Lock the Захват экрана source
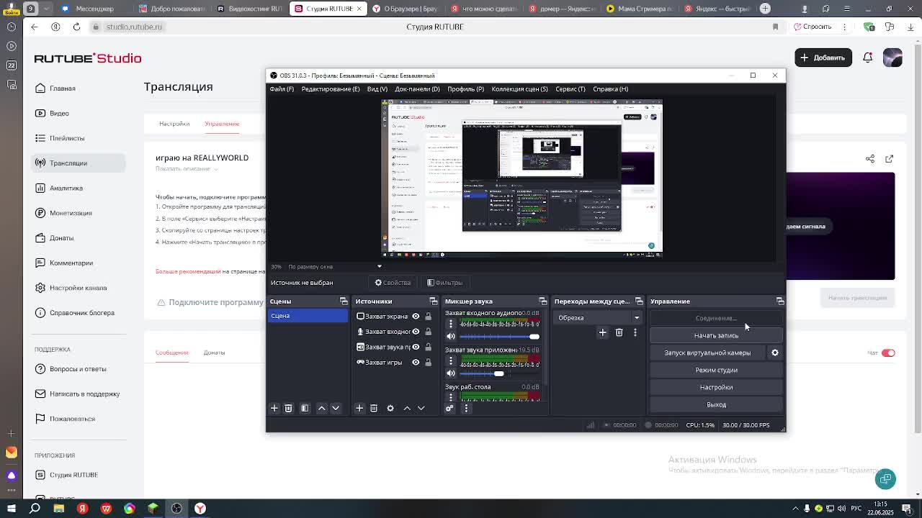Viewport: 922px width, 518px height. 428,317
